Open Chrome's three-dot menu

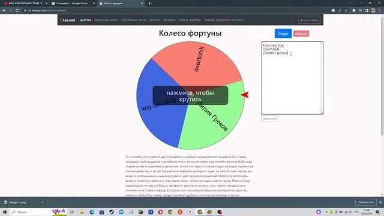pos(380,11)
